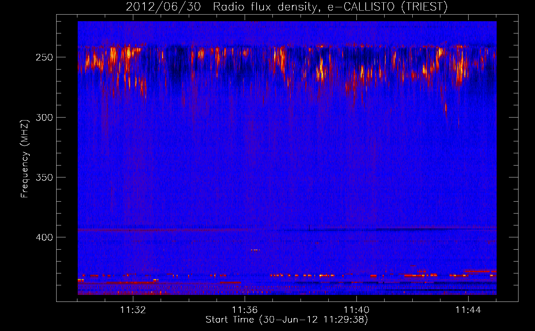
Task: Click the 'Frequency (MHZ)' y-axis label
Action: point(25,159)
